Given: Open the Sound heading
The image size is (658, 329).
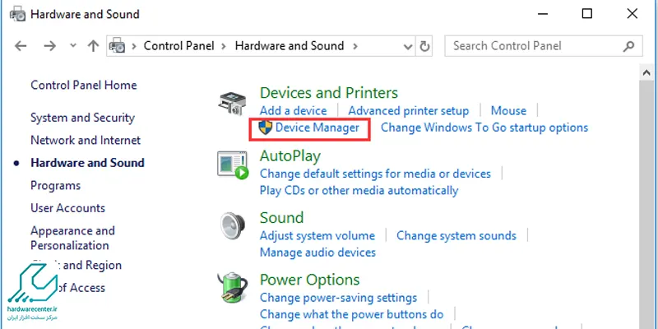Looking at the screenshot, I should pyautogui.click(x=281, y=218).
